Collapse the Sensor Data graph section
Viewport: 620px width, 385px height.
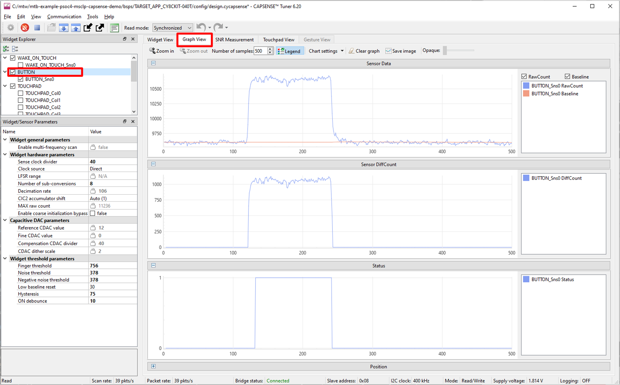pos(153,63)
